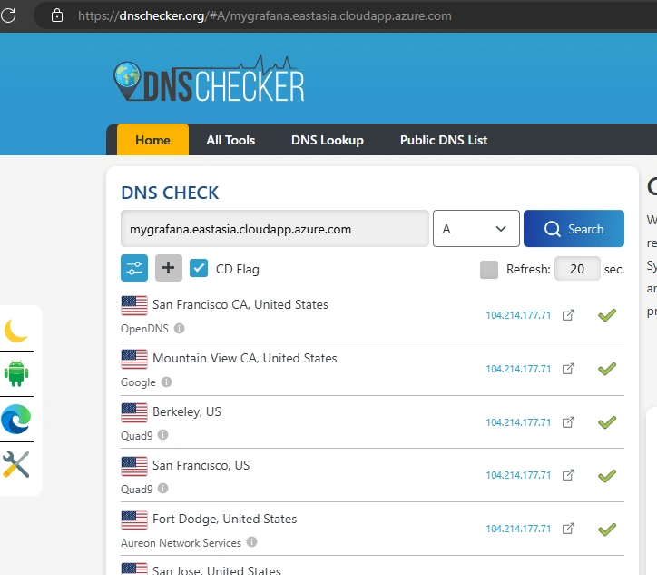
Task: Click the CD Flag label text
Action: coord(238,269)
